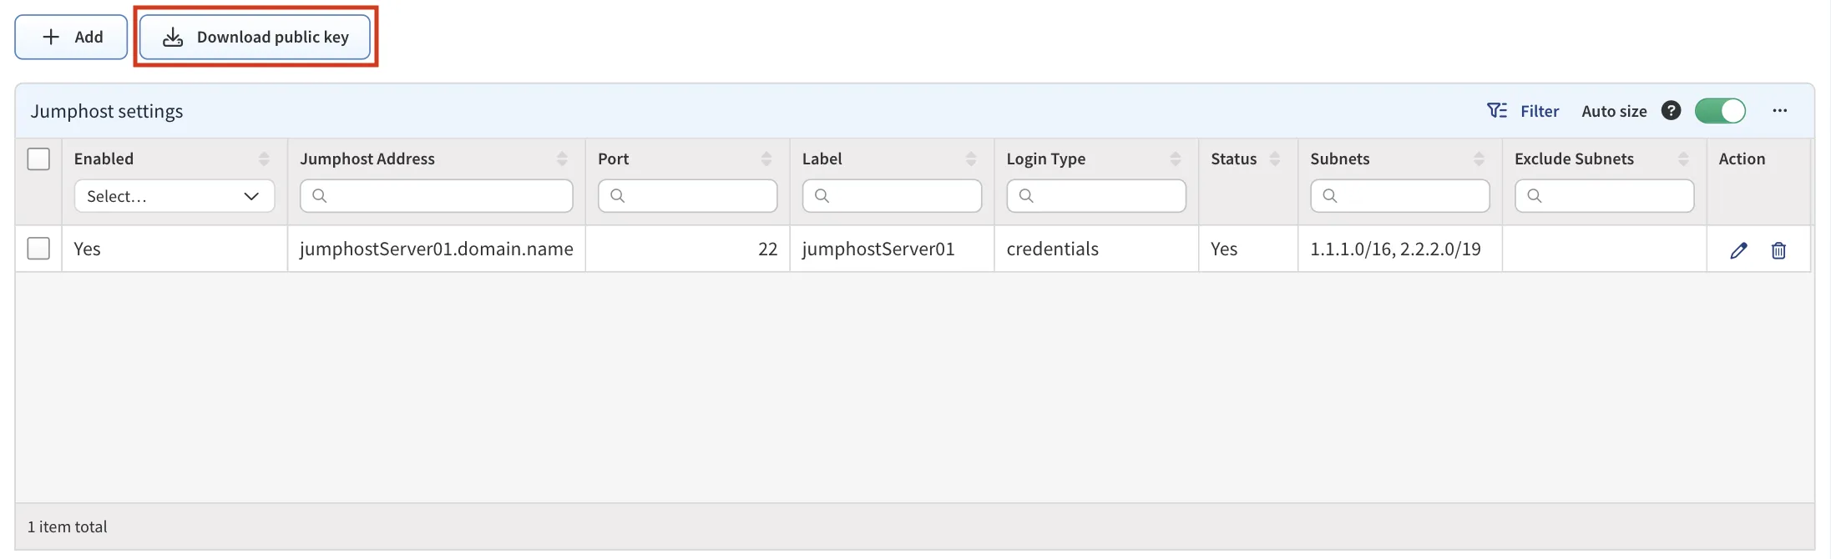The height and width of the screenshot is (559, 1831).
Task: Click the Status column header
Action: tap(1233, 159)
